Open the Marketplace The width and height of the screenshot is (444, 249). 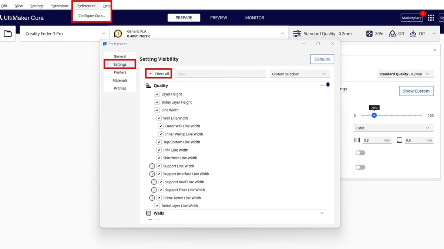[412, 18]
